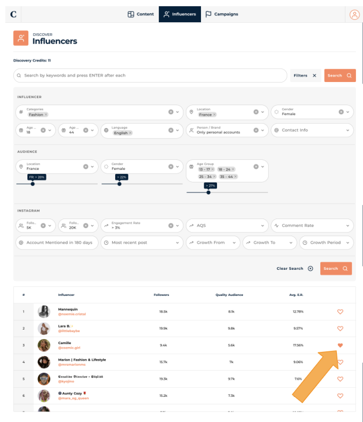Remove the English language tag

tap(130, 133)
